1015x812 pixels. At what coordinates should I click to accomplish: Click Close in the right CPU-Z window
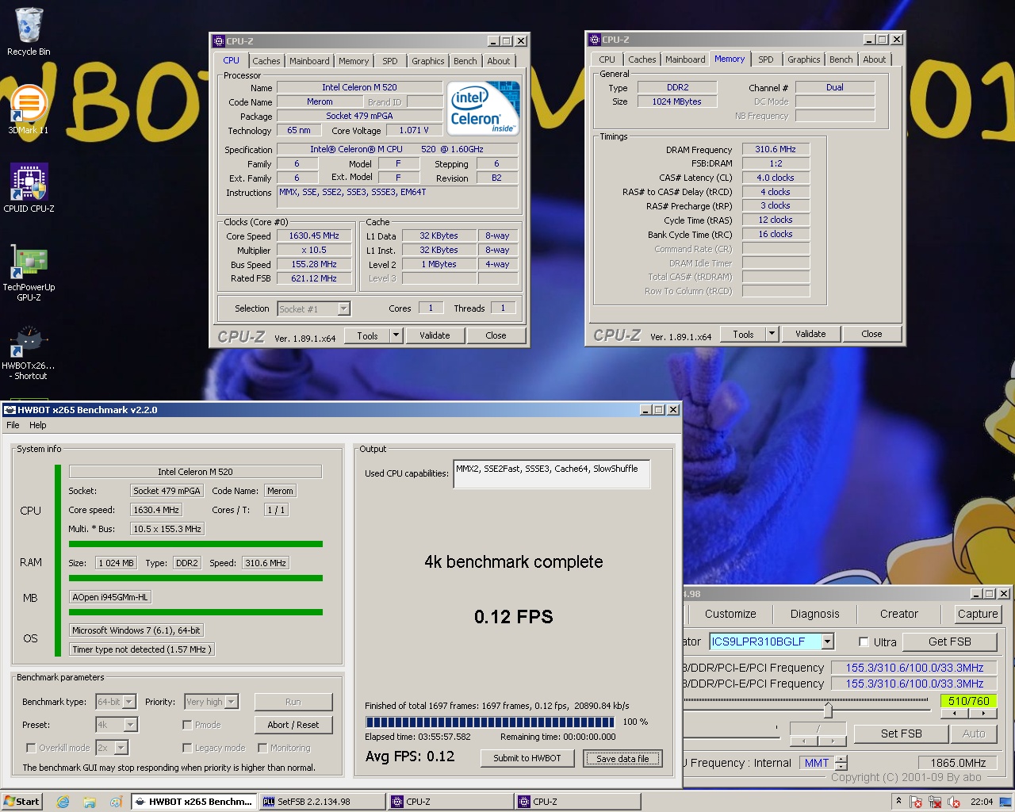coord(871,334)
